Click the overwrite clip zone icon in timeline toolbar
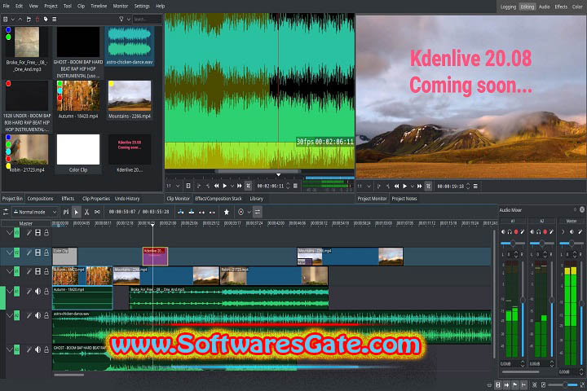The width and height of the screenshot is (587, 391). (x=192, y=212)
